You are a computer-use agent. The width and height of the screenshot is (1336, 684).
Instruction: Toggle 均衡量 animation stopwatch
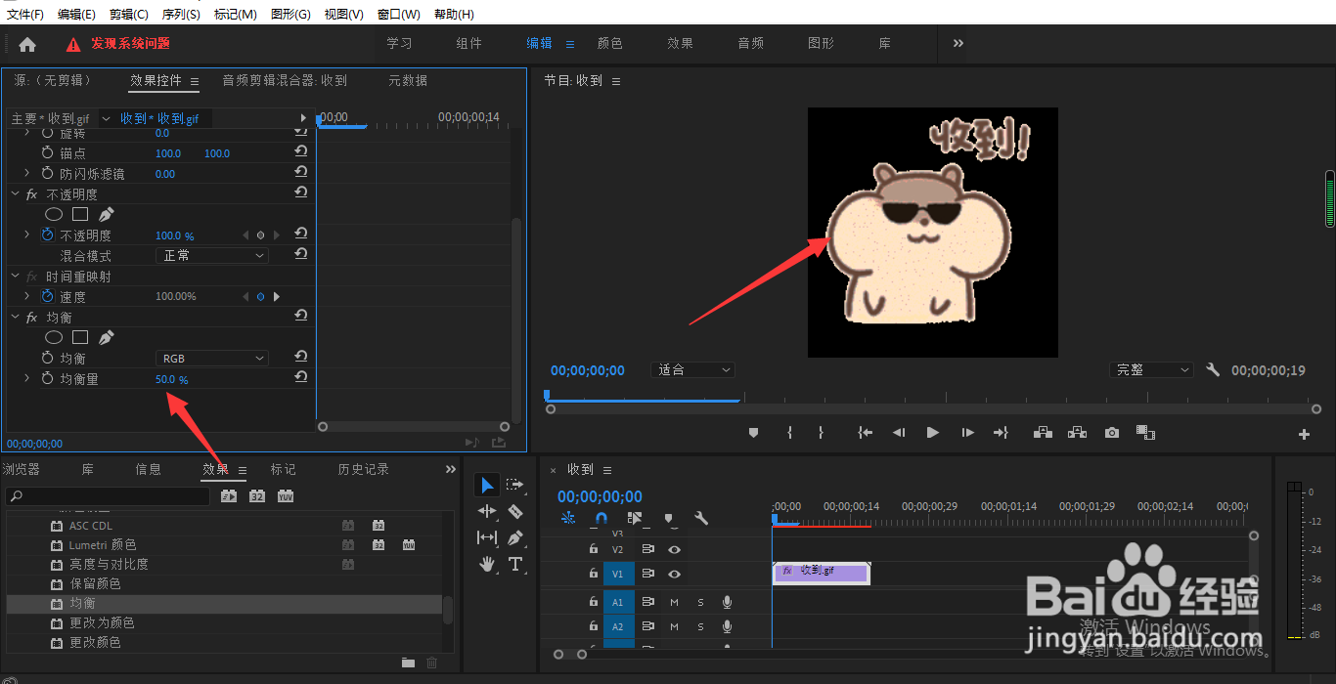coord(47,379)
